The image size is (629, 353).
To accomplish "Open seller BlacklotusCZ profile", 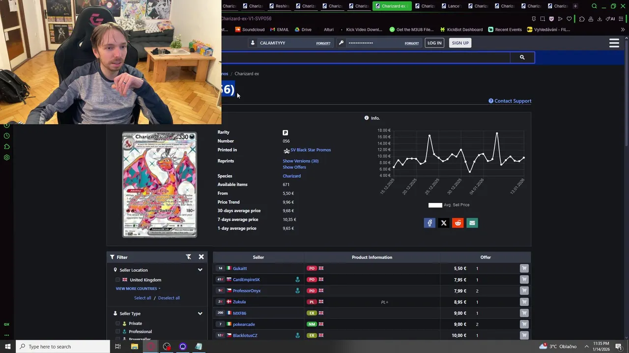I will tap(245, 336).
